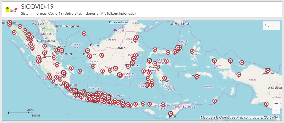Click the marker above Kendari
This screenshot has width=284, height=123.
(164, 78)
